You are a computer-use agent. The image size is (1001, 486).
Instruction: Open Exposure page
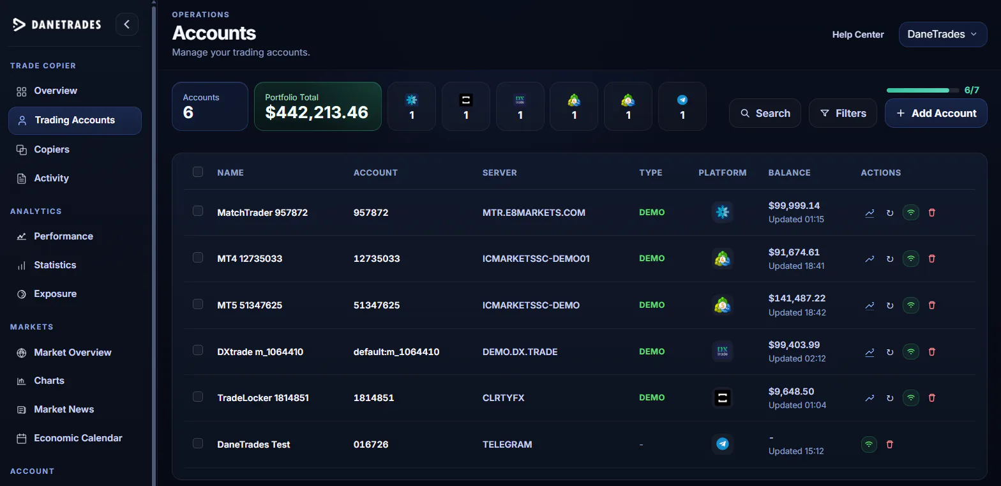click(x=75, y=294)
